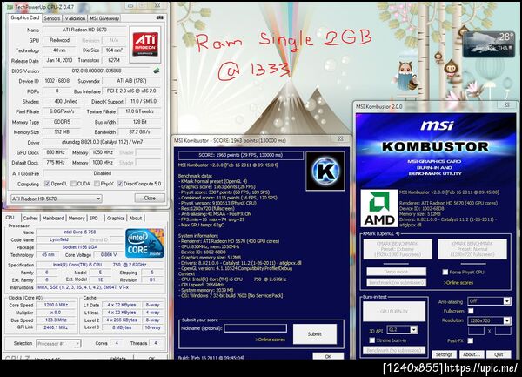Open the SPD tab in CPU-Z
This screenshot has width=522, height=377.
pos(94,219)
